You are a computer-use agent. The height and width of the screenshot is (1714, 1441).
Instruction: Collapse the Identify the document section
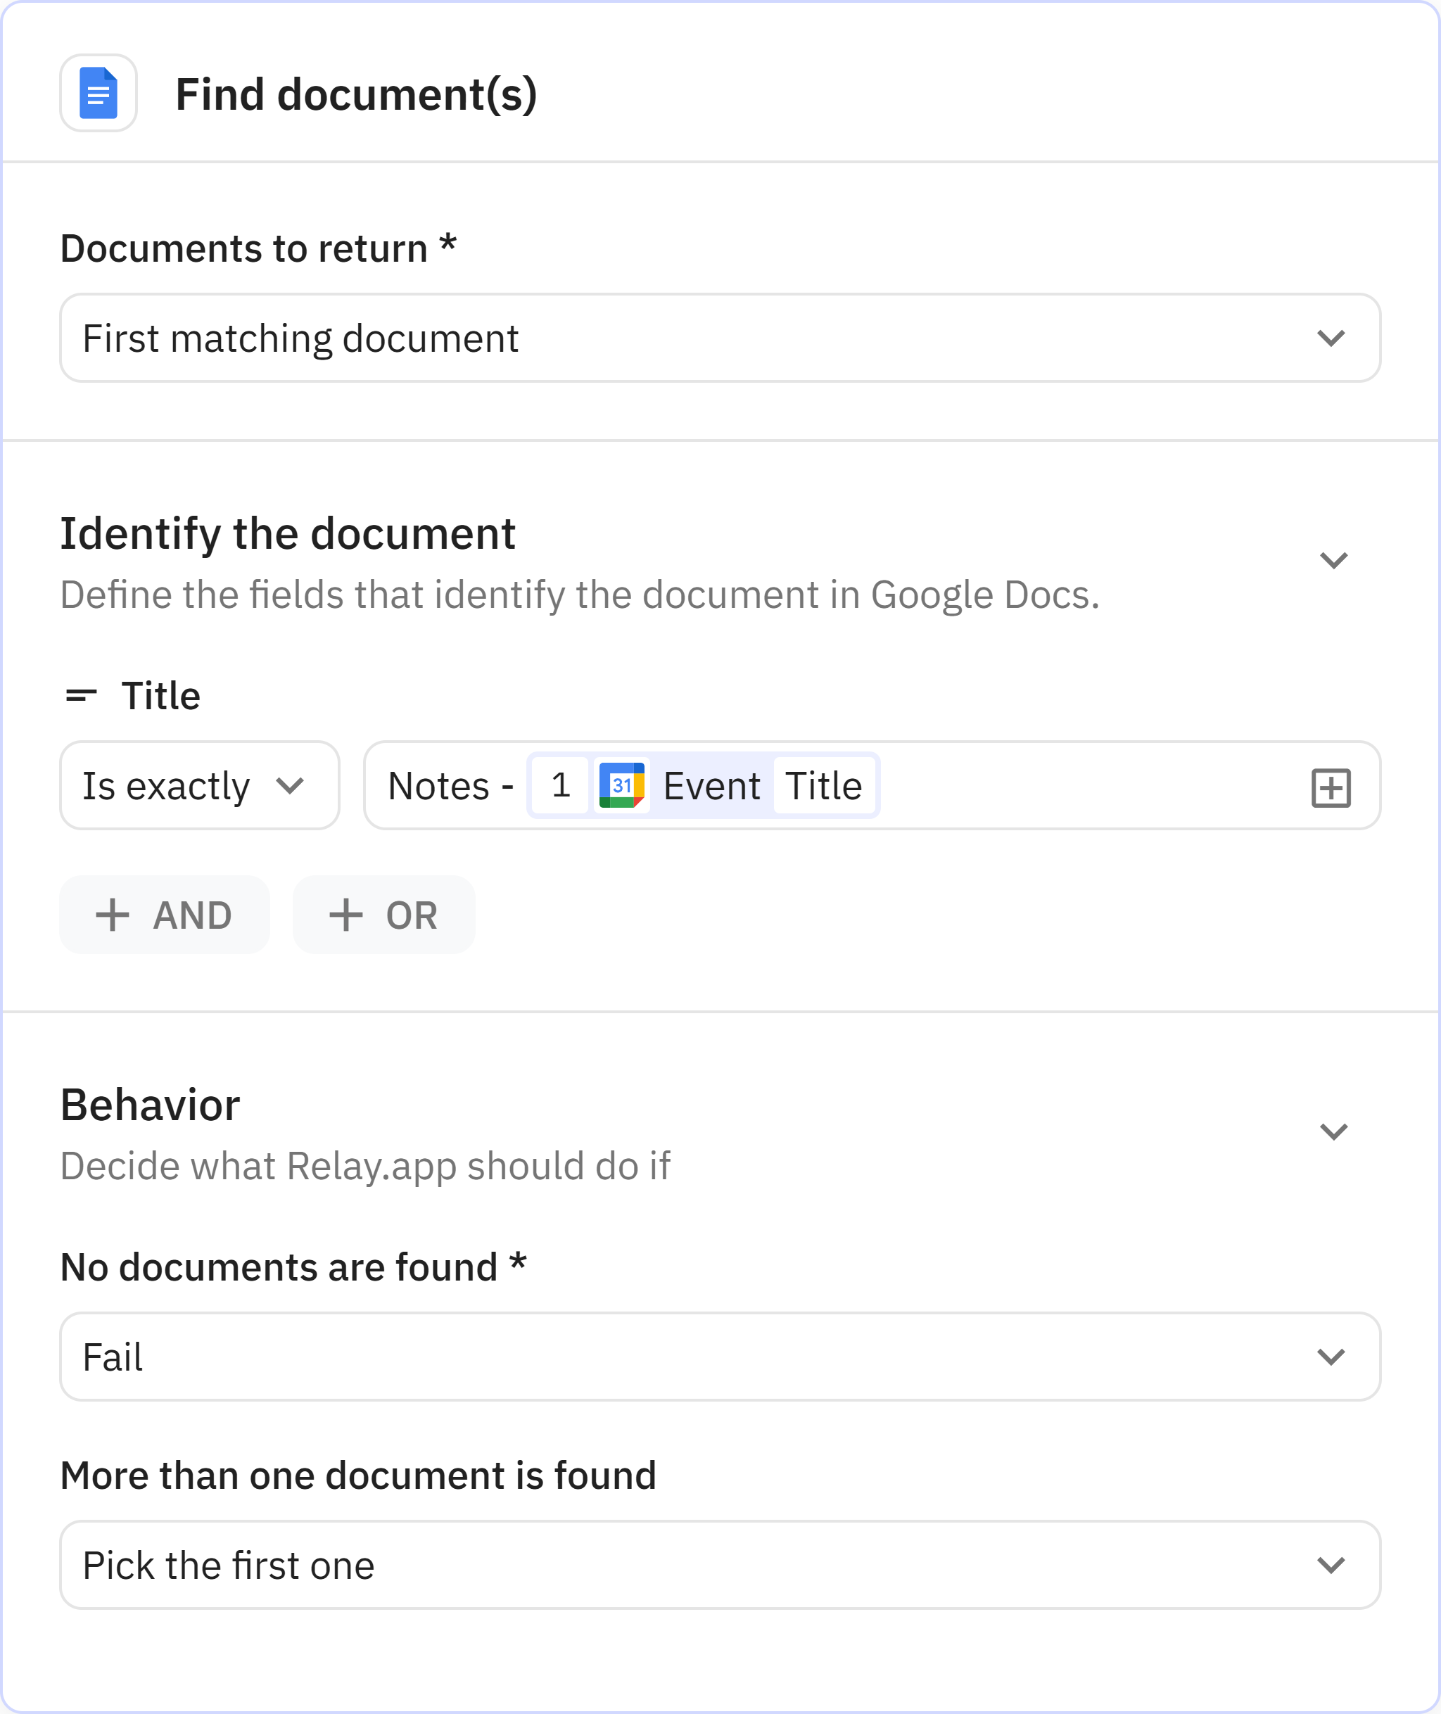pos(1333,561)
